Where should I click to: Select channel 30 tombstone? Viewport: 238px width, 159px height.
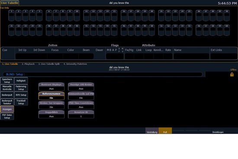226,15
